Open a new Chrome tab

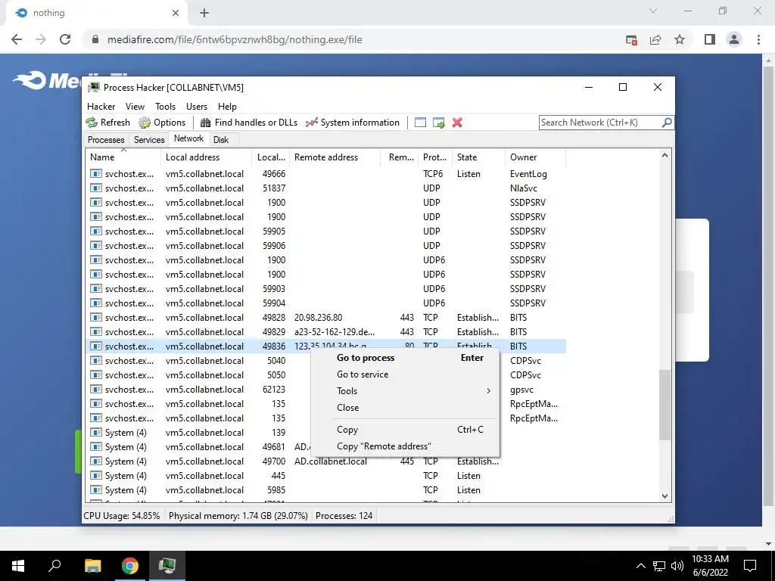pos(204,13)
